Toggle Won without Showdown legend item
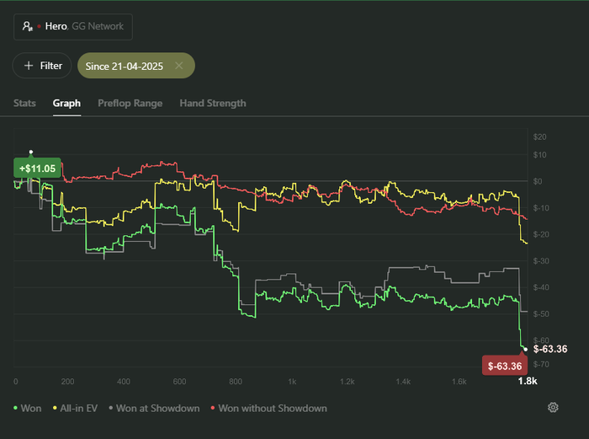 [x=267, y=409]
